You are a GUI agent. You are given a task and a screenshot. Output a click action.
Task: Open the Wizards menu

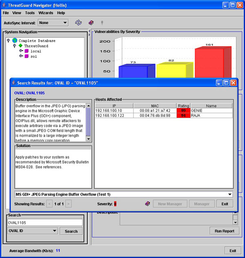point(45,13)
